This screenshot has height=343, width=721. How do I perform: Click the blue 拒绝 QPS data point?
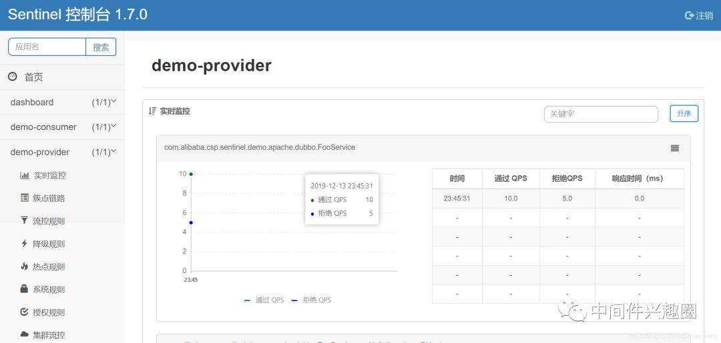pos(191,222)
